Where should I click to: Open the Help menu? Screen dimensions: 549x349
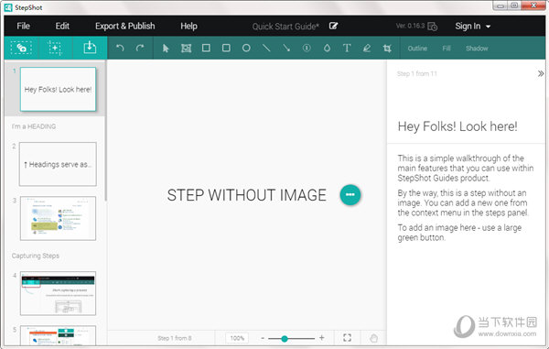point(188,26)
